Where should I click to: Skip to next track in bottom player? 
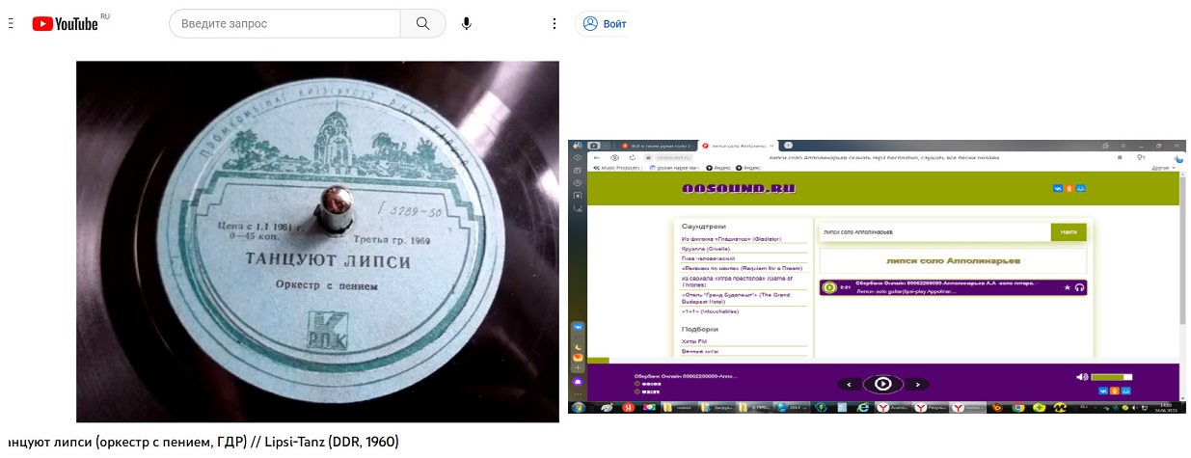(x=916, y=384)
